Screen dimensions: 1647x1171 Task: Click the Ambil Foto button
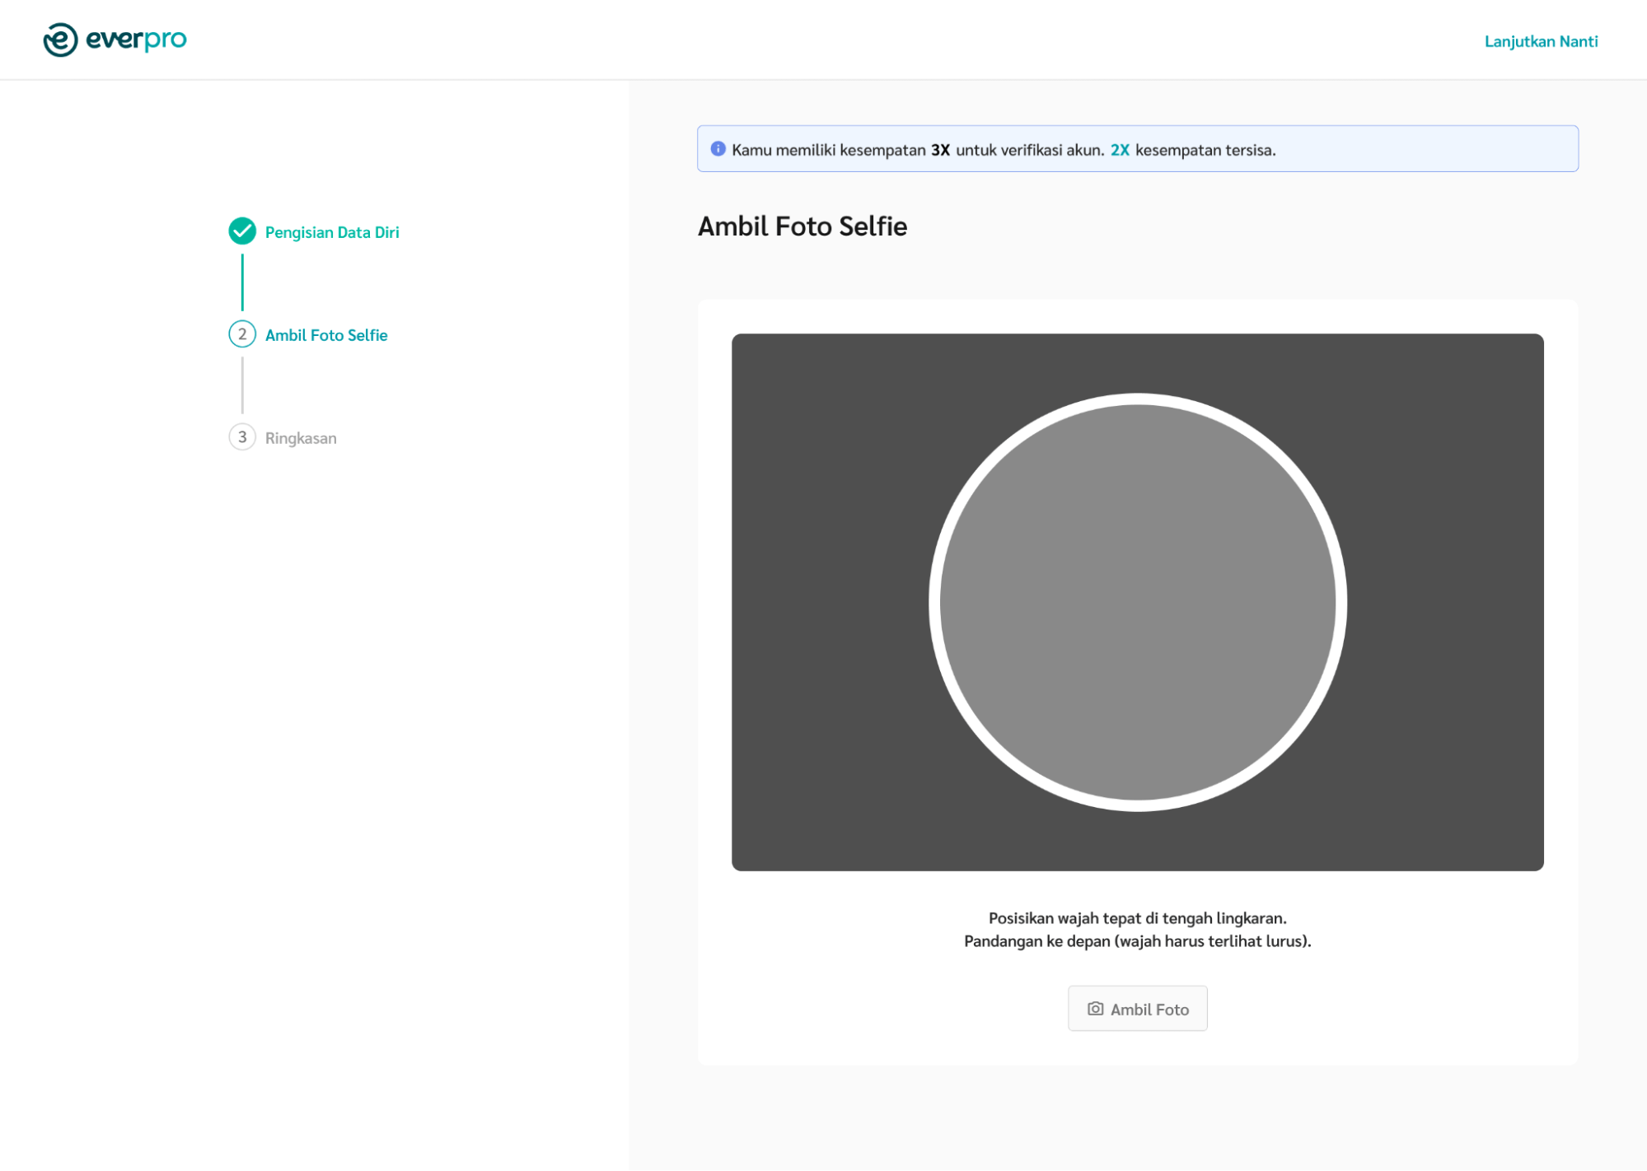[x=1137, y=1008]
